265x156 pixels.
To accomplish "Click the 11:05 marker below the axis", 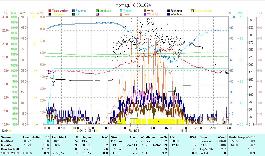I will pyautogui.click(x=136, y=131).
